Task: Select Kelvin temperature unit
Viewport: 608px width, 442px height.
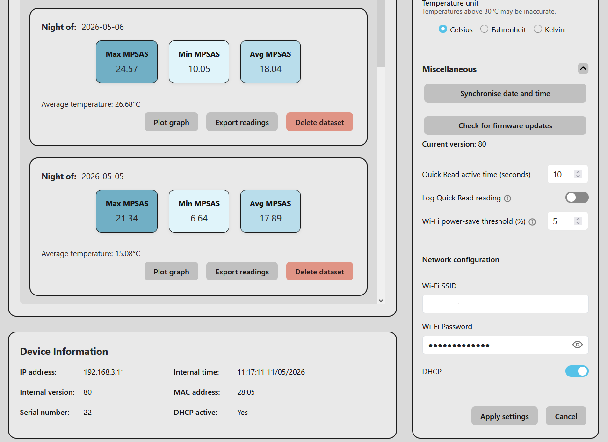Action: [538, 29]
